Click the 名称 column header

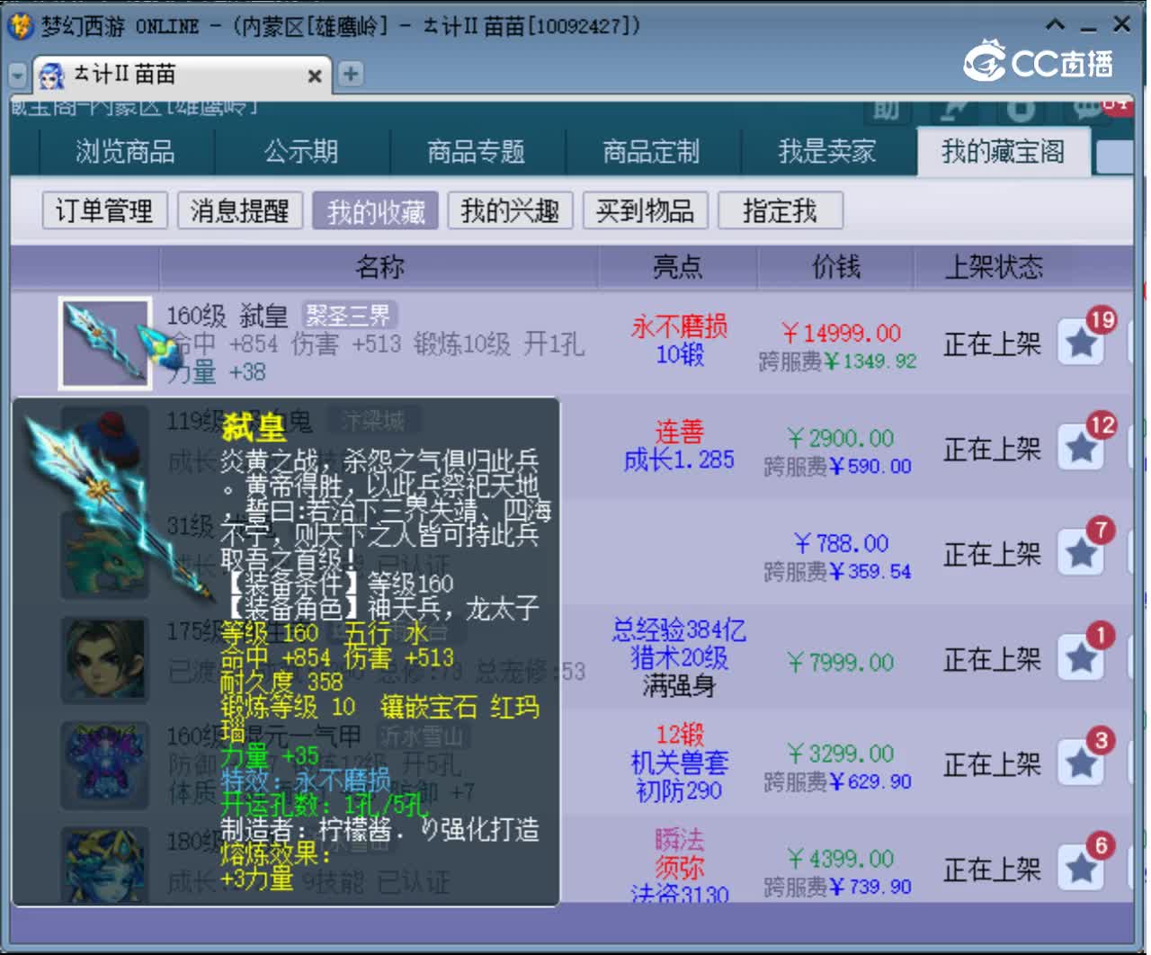380,267
